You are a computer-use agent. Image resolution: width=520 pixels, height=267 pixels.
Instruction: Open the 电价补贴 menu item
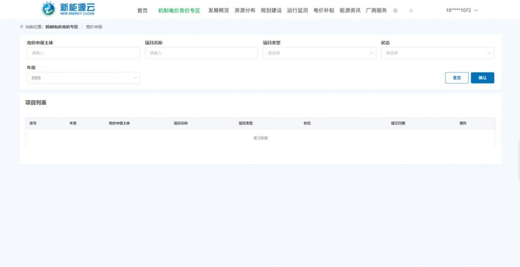(324, 10)
